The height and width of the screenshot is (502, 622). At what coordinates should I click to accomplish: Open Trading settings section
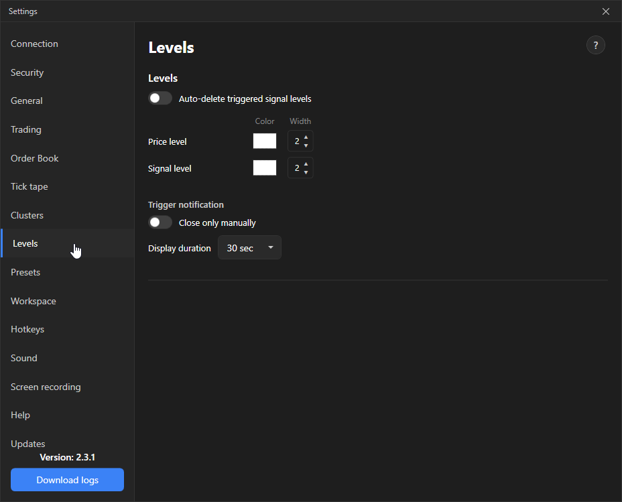68,129
